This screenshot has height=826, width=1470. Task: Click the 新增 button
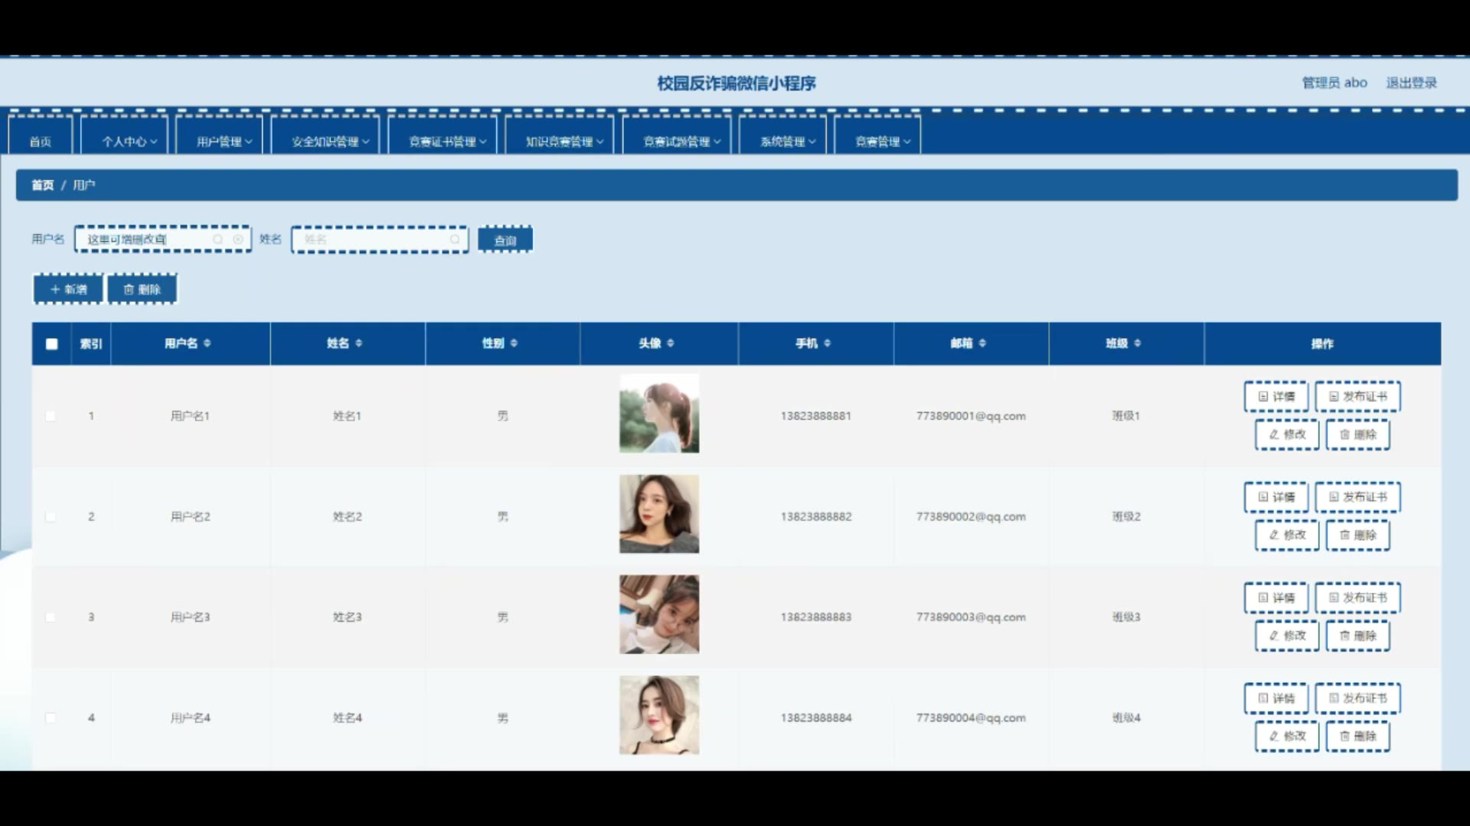point(68,289)
